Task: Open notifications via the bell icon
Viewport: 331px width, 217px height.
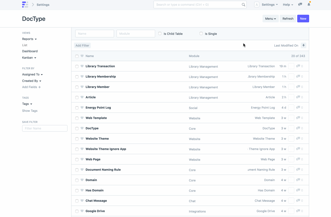Action: tap(309, 4)
